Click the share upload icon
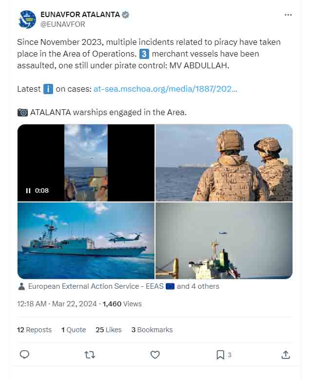 (286, 355)
